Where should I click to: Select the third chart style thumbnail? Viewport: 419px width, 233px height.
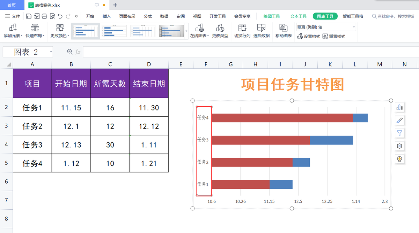coord(143,31)
